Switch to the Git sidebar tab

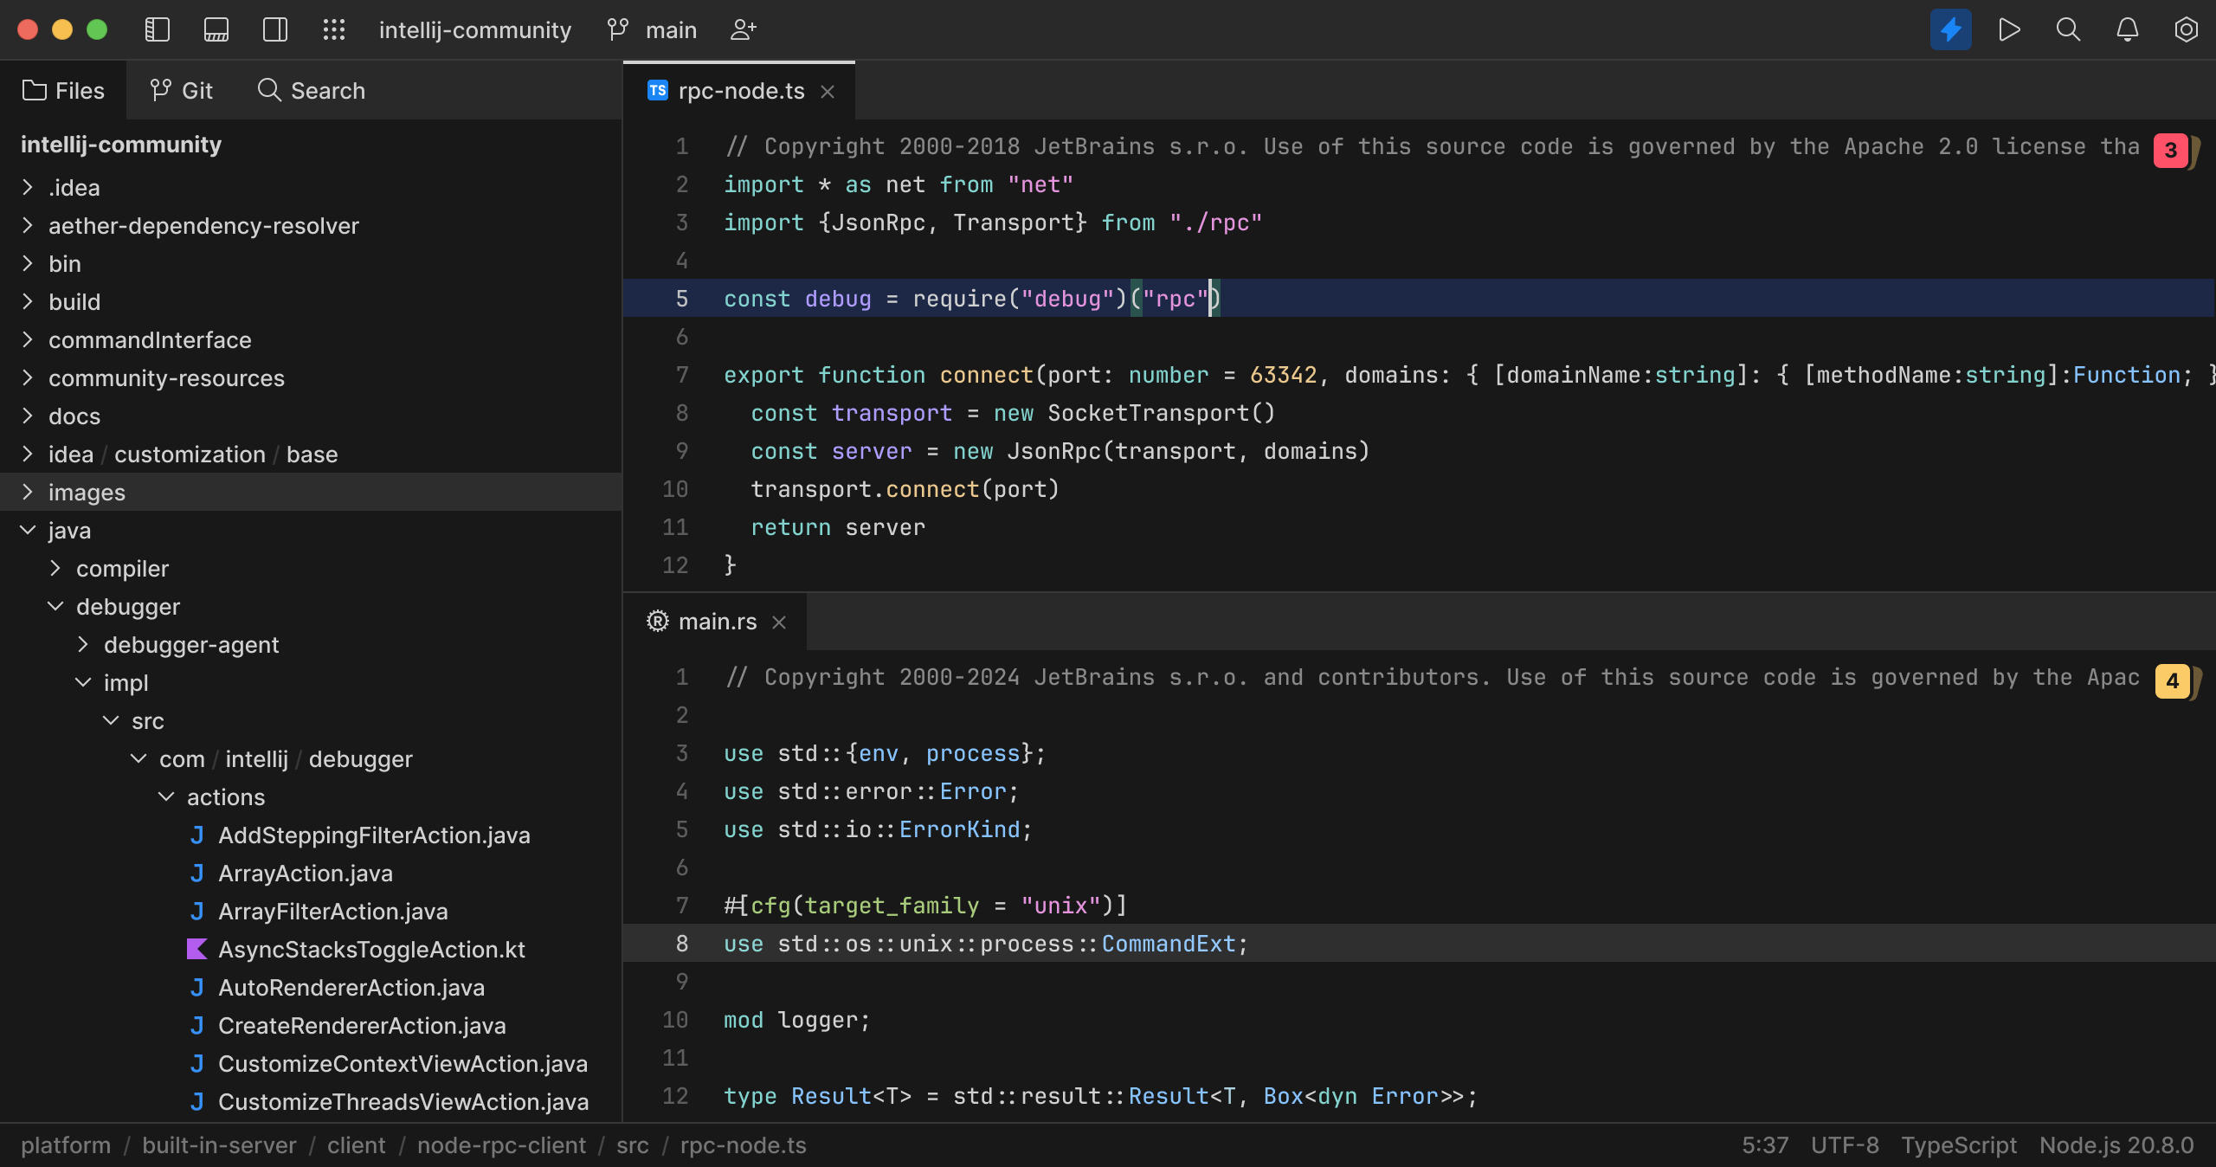[x=181, y=90]
